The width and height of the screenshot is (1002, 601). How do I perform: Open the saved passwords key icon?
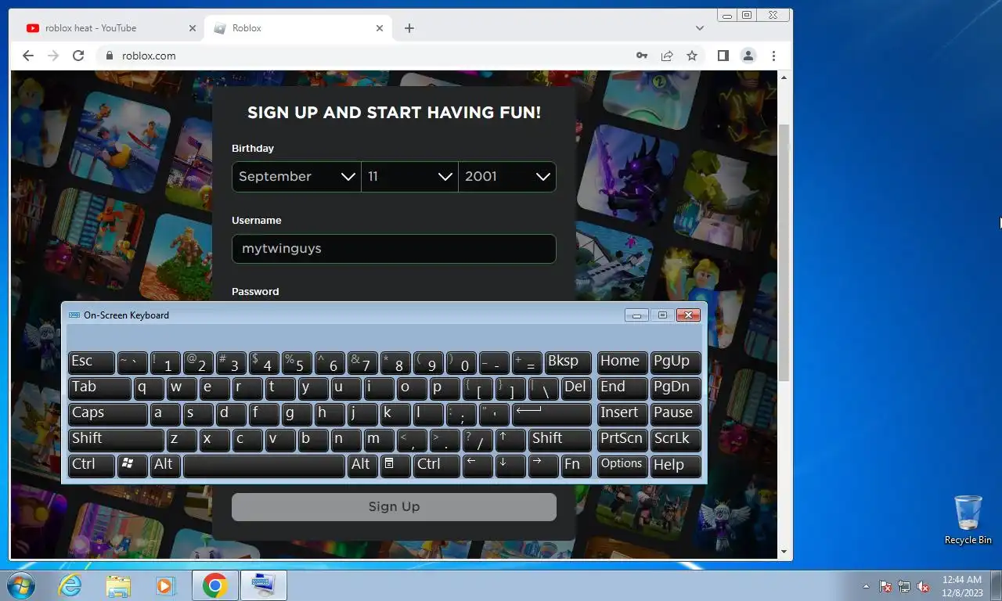click(x=642, y=56)
